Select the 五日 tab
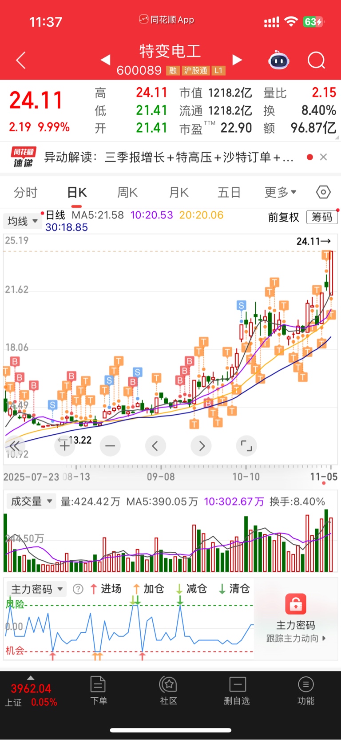This screenshot has width=341, height=740. coord(229,193)
